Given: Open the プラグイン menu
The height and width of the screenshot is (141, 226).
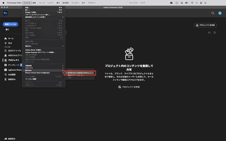Looking at the screenshot, I should pyautogui.click(x=92, y=3).
